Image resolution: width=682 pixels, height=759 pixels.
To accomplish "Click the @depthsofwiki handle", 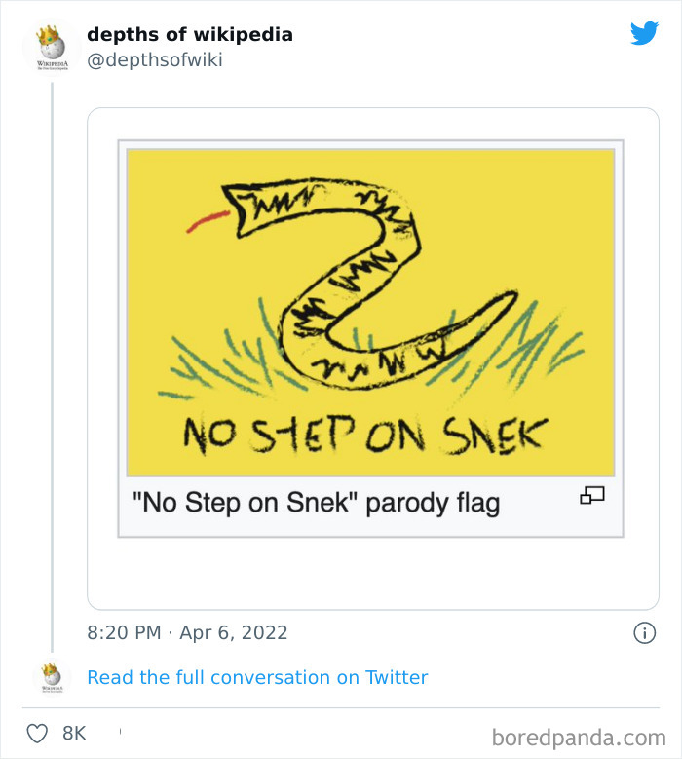I will point(155,60).
